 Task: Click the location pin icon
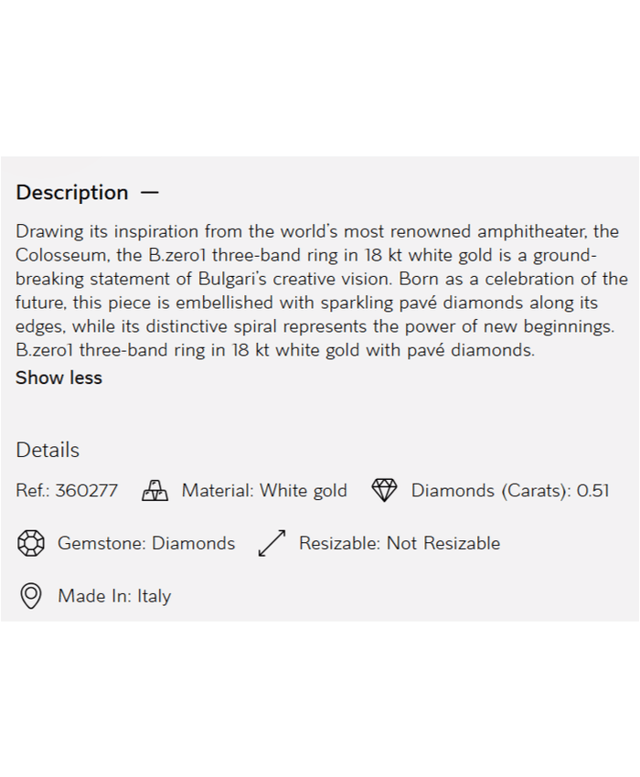(31, 597)
